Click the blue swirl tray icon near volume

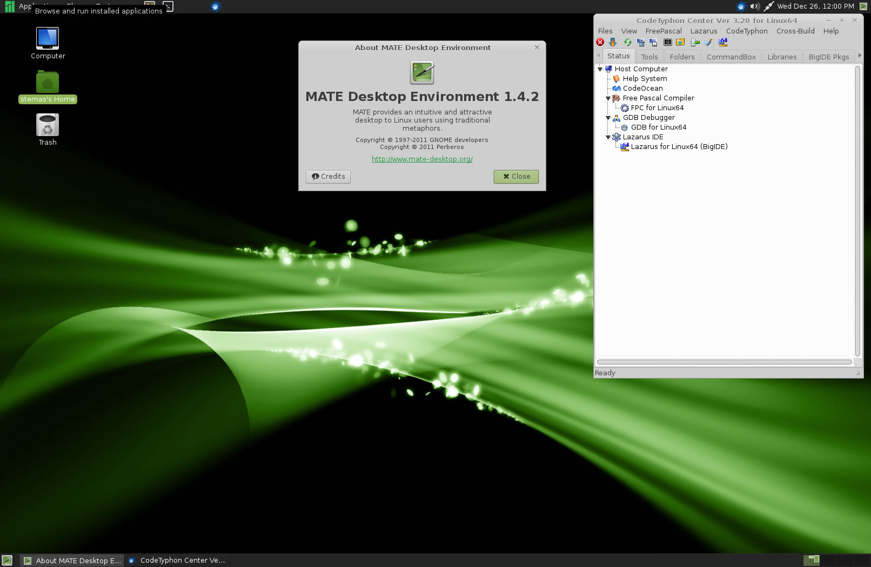741,6
